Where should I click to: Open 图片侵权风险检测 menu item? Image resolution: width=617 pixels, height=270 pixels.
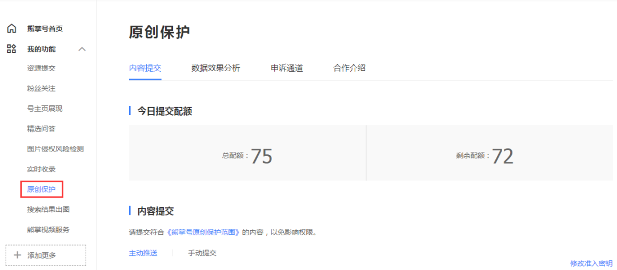[x=55, y=149]
